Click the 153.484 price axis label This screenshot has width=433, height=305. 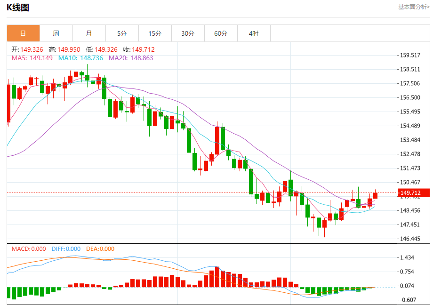point(410,140)
